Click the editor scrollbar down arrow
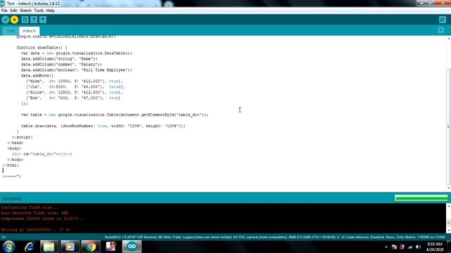Image resolution: width=451 pixels, height=253 pixels. click(448, 188)
